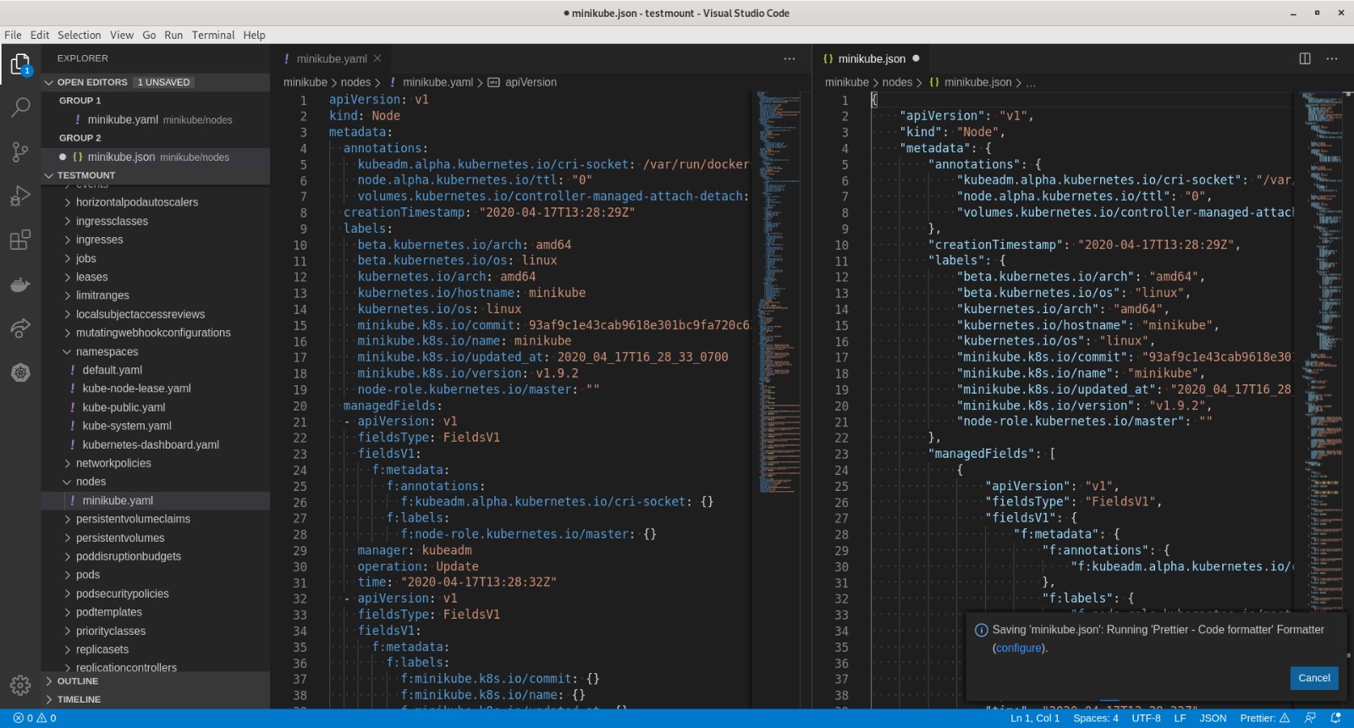Go to line via Ln 1, Col 1
Screen dimensions: 1354x728
pyautogui.click(x=1035, y=718)
